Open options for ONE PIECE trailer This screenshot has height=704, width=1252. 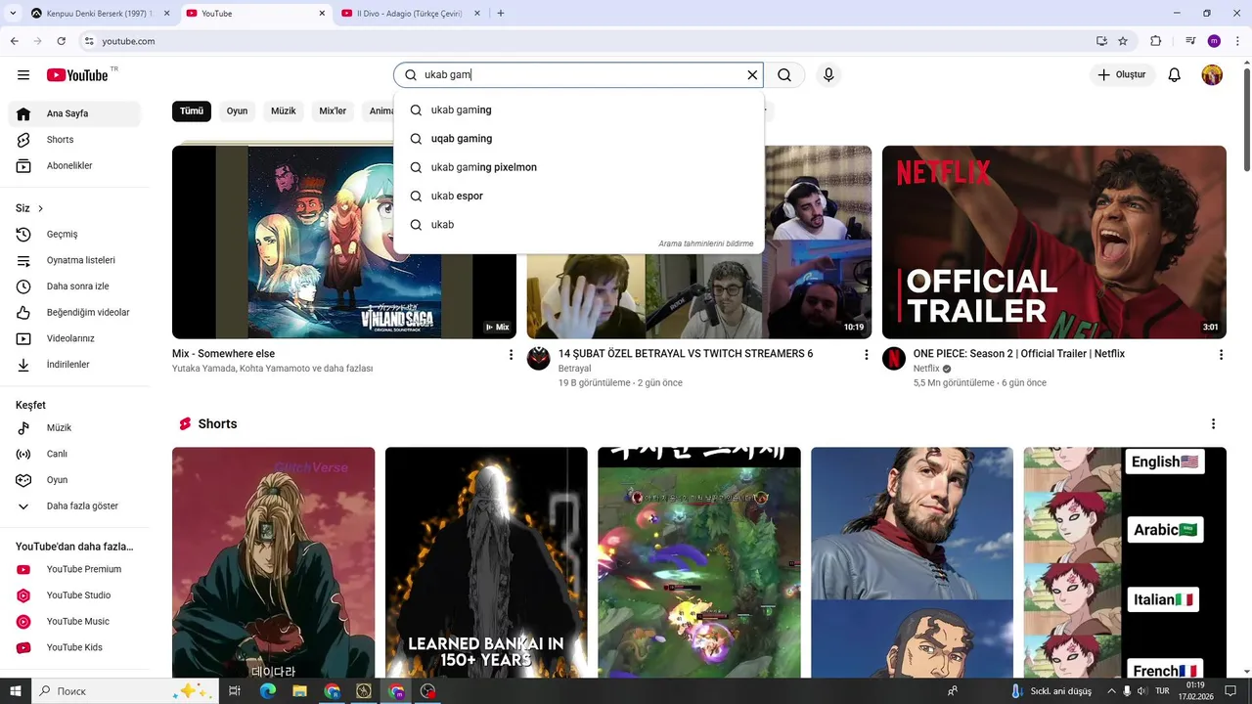click(x=1221, y=355)
